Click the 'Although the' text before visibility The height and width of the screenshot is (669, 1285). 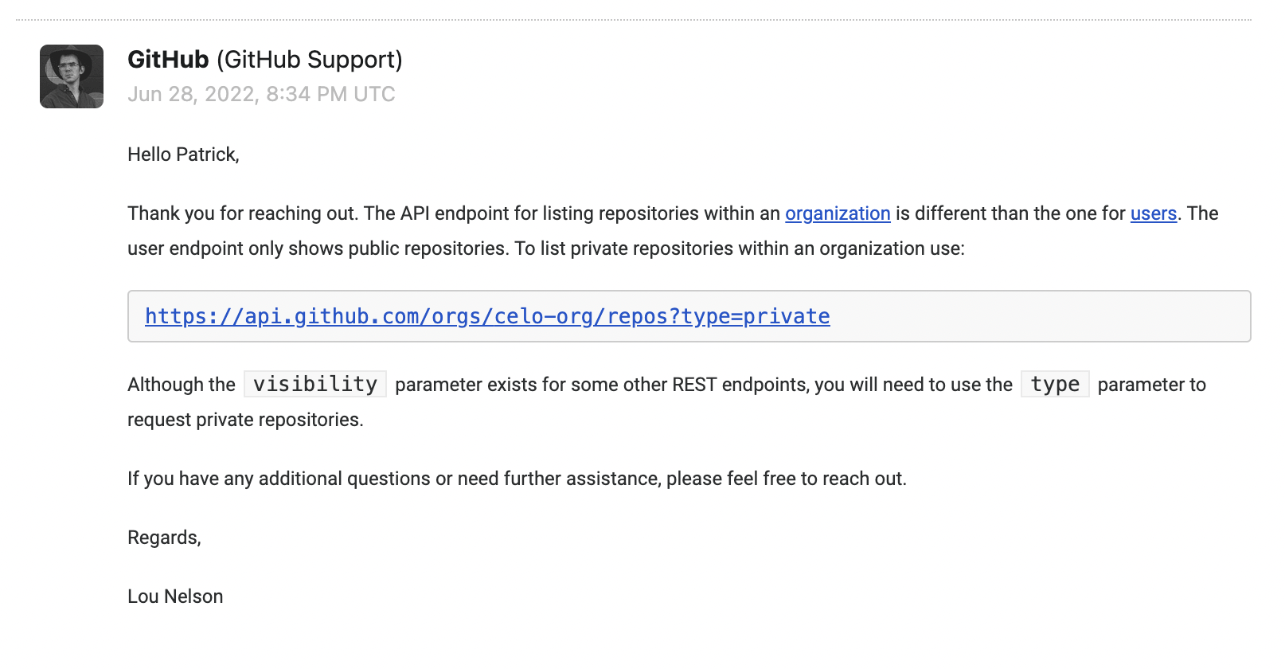click(x=182, y=385)
